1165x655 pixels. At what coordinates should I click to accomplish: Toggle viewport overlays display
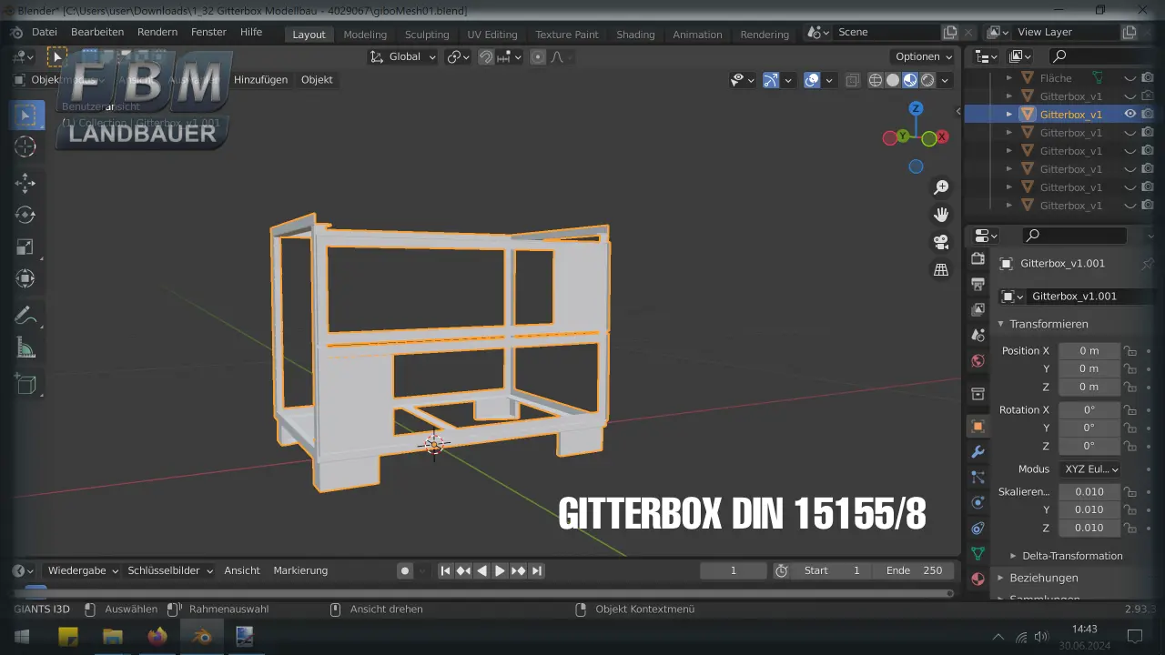click(x=813, y=80)
